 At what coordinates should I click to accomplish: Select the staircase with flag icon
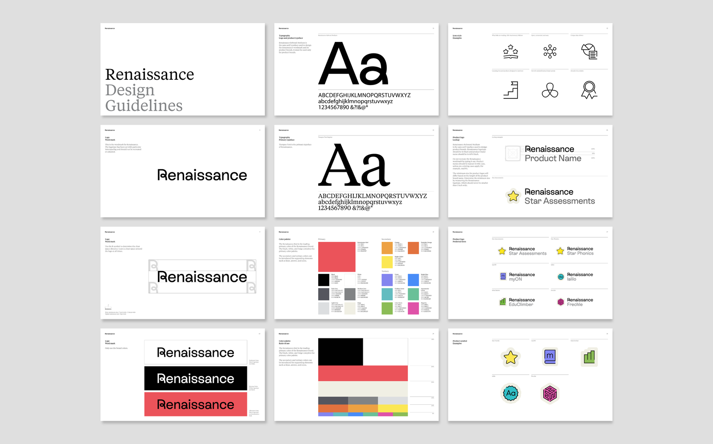point(511,90)
